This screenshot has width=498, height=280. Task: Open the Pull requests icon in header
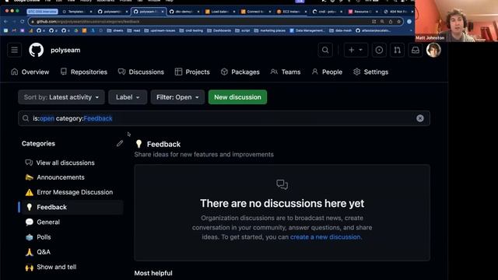(x=397, y=50)
